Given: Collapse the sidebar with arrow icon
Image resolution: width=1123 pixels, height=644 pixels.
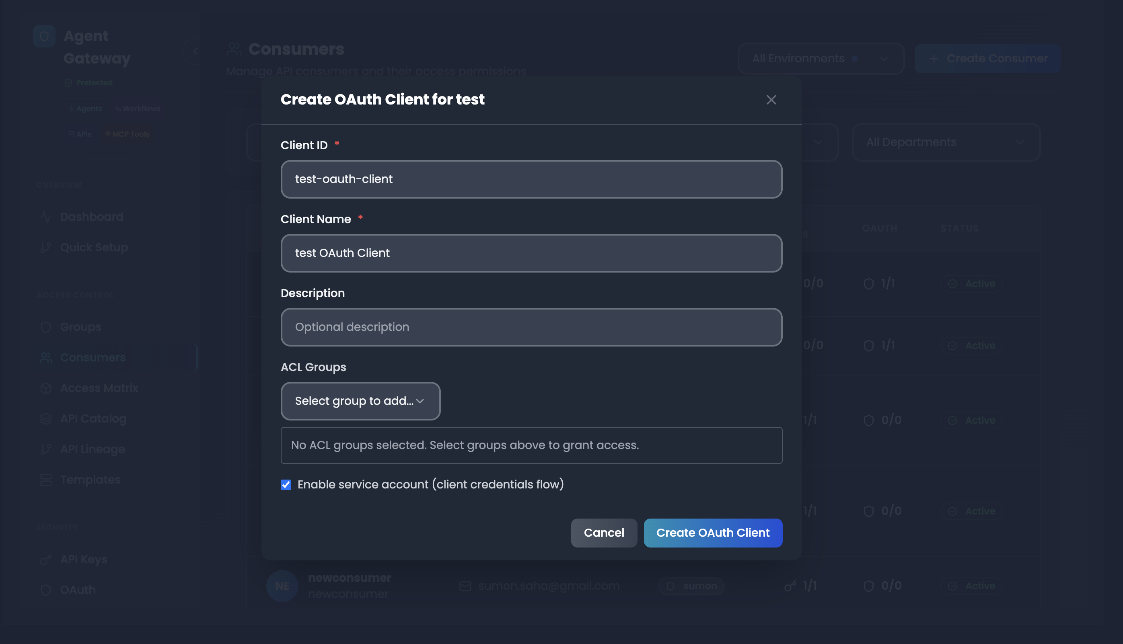Looking at the screenshot, I should point(195,51).
